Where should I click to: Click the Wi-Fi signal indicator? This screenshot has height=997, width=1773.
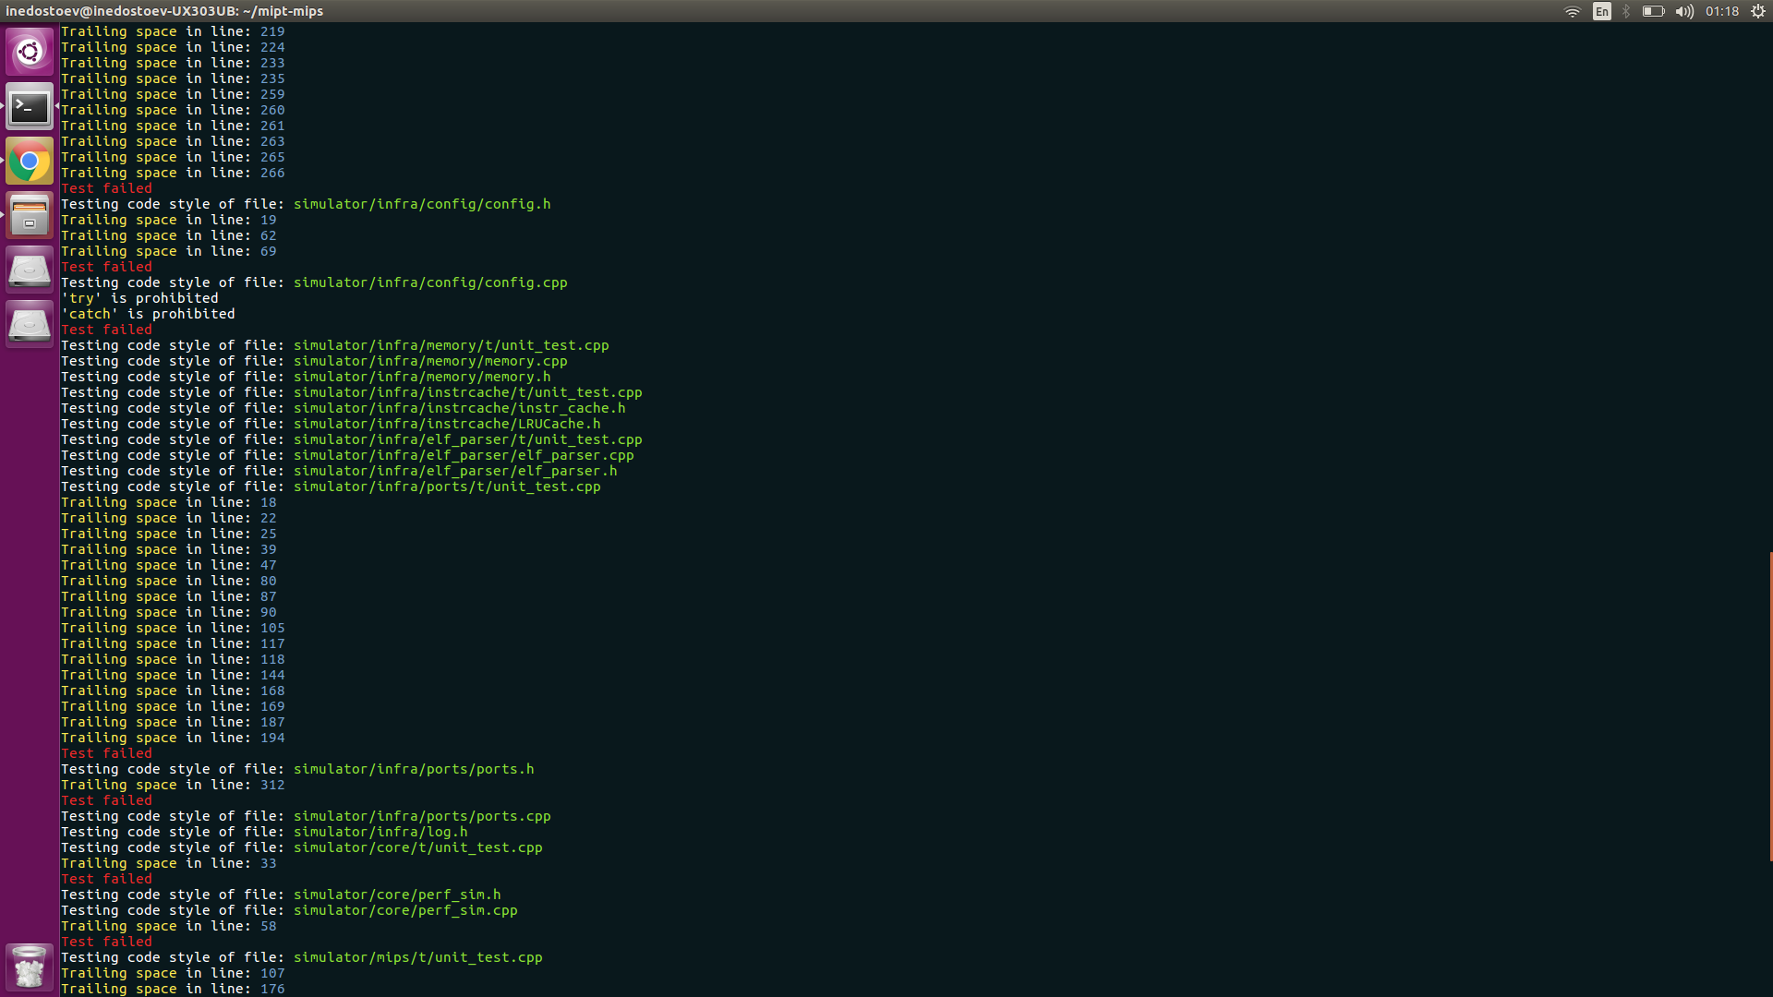pos(1571,12)
